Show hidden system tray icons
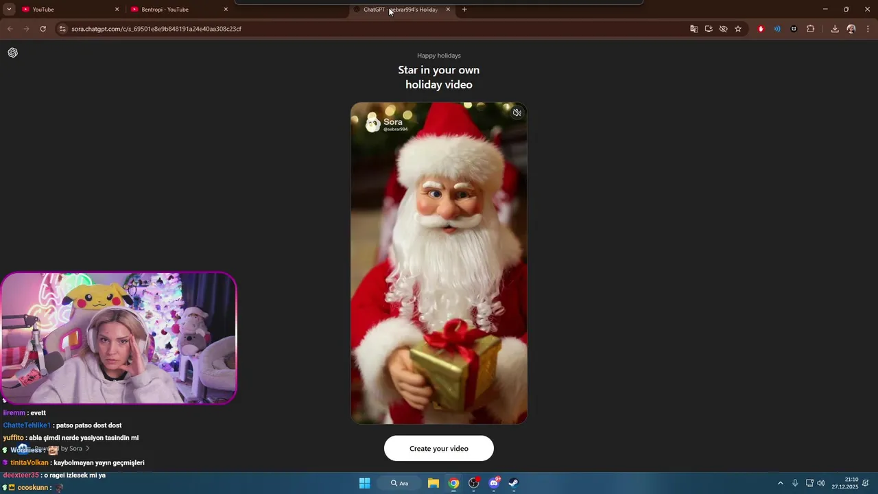This screenshot has height=494, width=878. click(x=780, y=483)
